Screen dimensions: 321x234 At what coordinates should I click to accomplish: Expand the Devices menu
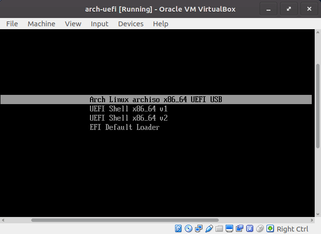pos(130,23)
